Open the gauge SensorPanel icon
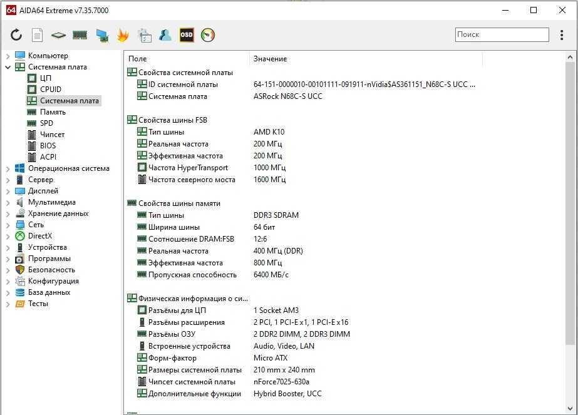Image resolution: width=578 pixels, height=415 pixels. (x=207, y=35)
